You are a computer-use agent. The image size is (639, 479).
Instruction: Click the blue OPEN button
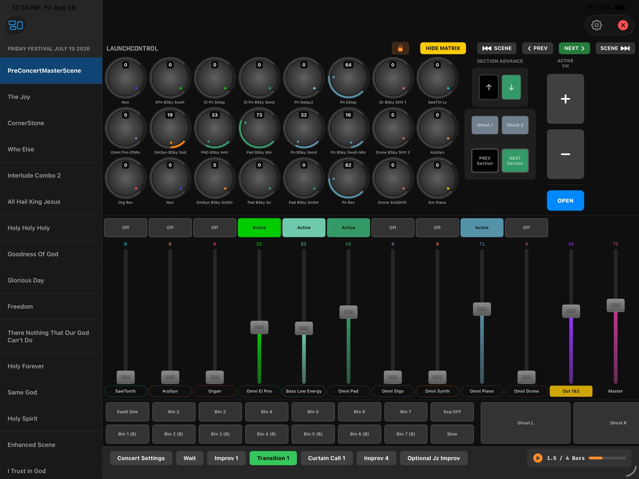pos(566,201)
